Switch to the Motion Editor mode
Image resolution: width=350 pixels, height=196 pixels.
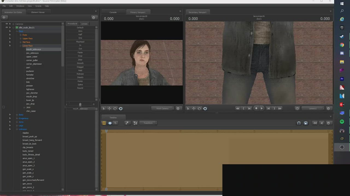click(x=110, y=123)
